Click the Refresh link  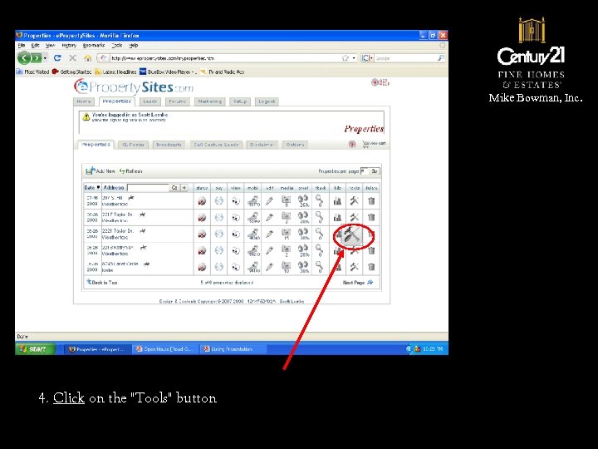[x=131, y=171]
